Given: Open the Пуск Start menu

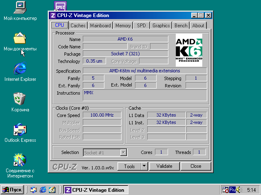Looking at the screenshot, I should (12, 190).
